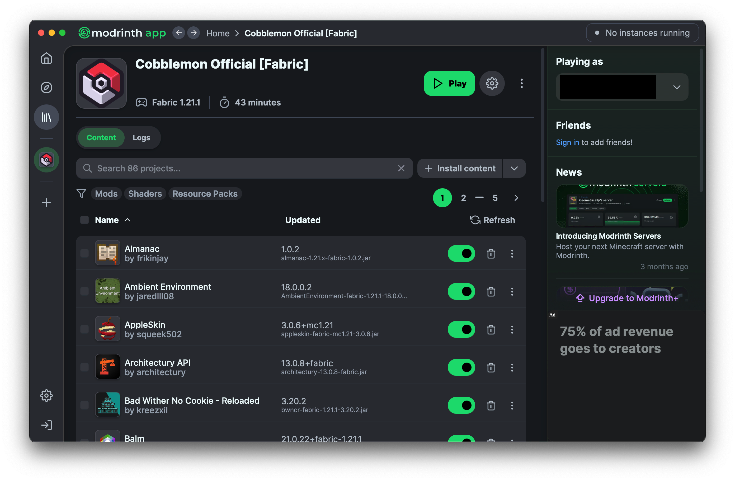Filter by Shaders

(145, 194)
